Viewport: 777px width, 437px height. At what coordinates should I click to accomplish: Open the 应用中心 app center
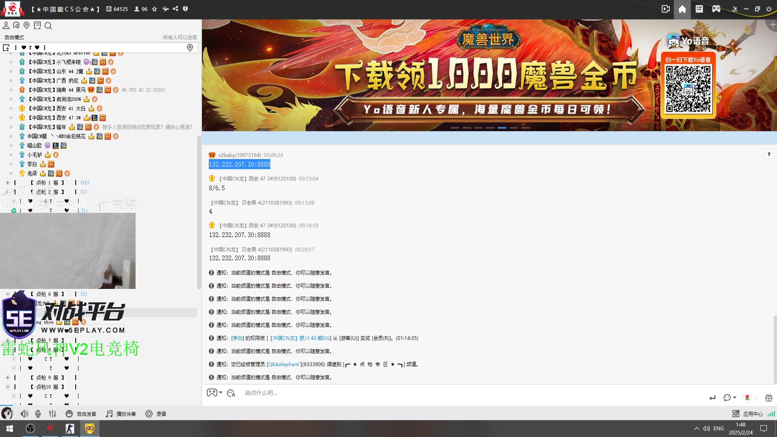click(747, 414)
